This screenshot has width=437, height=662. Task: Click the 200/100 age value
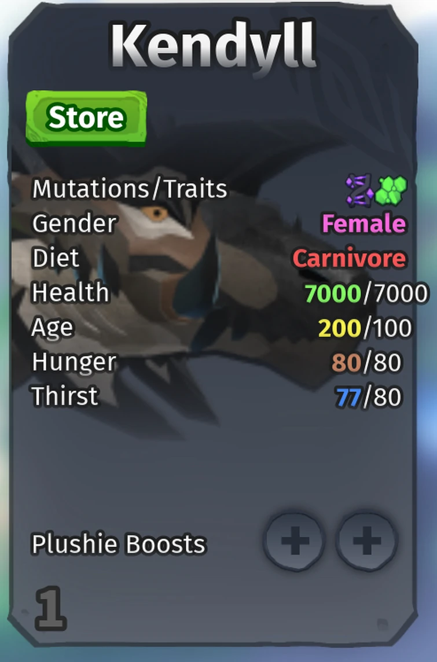pyautogui.click(x=365, y=328)
